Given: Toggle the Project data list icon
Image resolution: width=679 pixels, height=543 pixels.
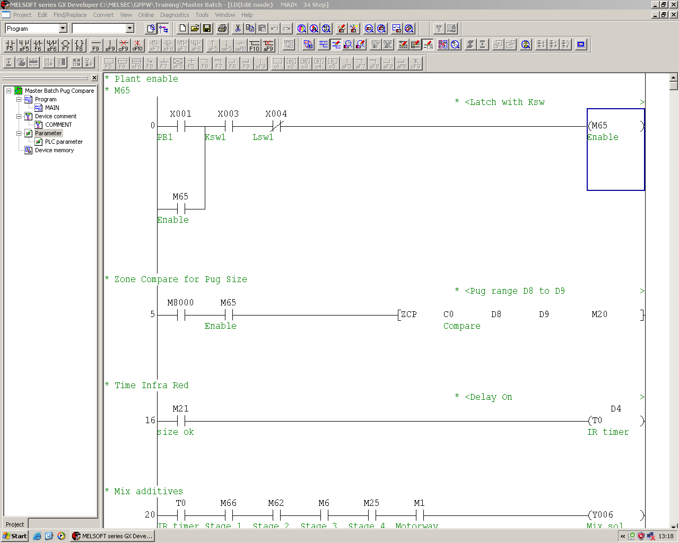Looking at the screenshot, I should pos(163,29).
